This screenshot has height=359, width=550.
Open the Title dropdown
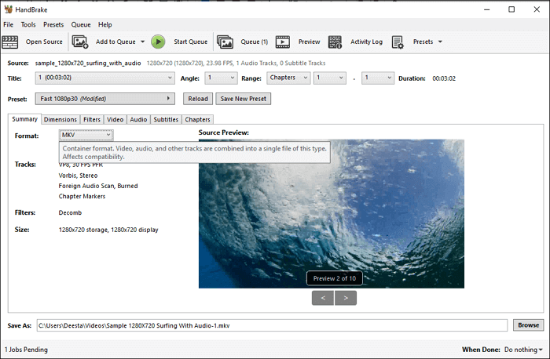click(x=104, y=78)
